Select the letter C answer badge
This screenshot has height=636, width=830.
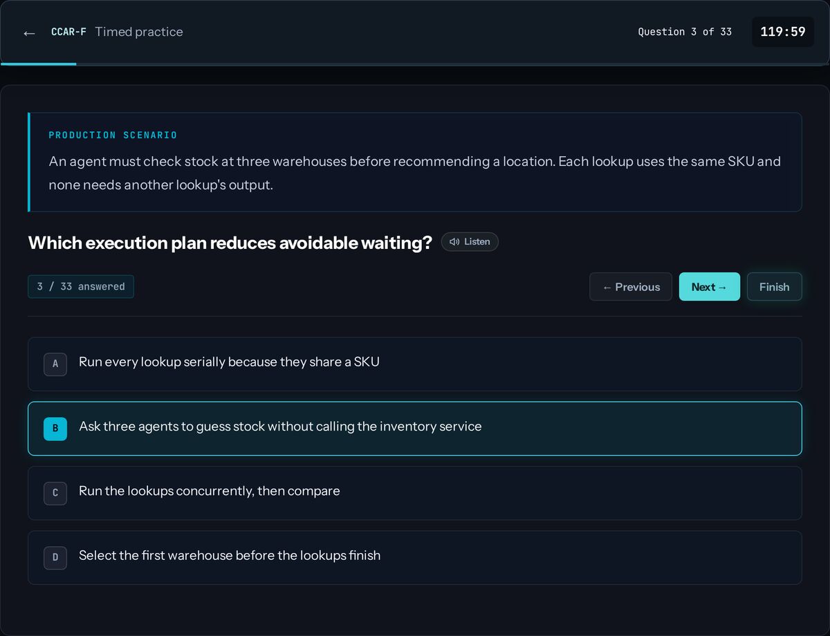(55, 493)
